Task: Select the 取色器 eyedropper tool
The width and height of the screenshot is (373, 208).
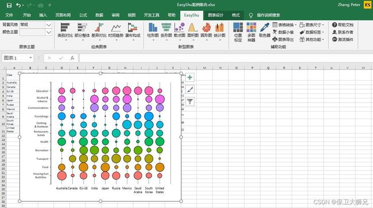Action: tap(265, 30)
